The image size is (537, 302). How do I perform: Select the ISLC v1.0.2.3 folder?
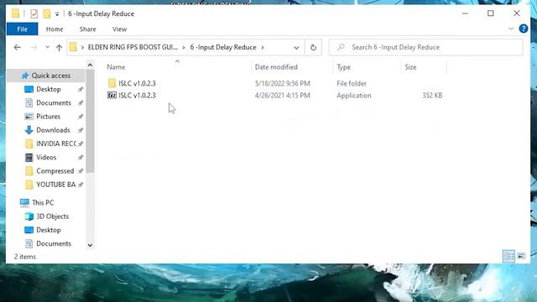point(137,83)
